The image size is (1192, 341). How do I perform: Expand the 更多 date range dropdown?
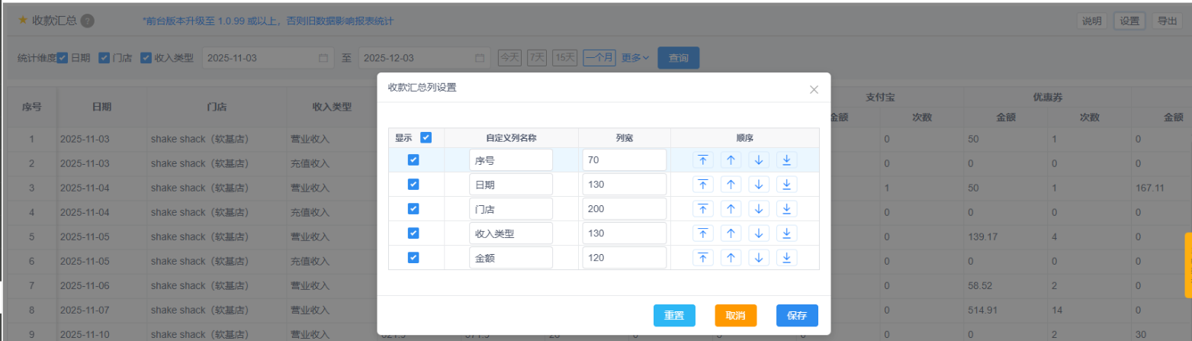(x=635, y=57)
